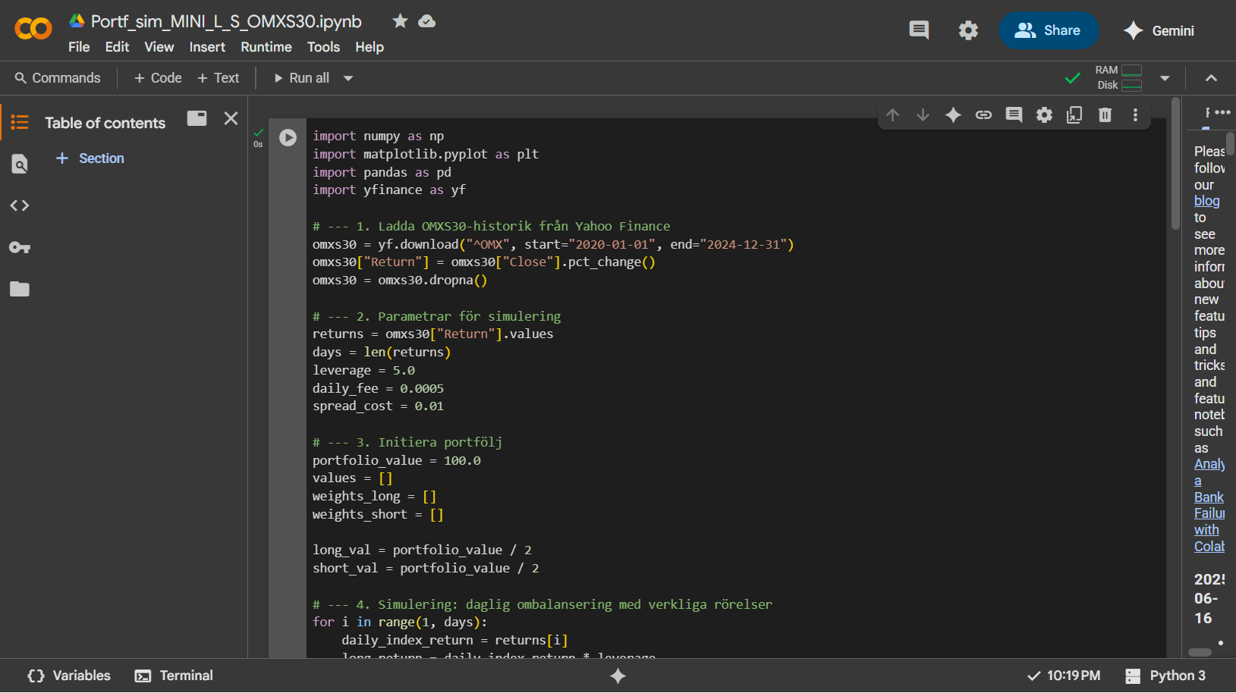
Task: Open the RAM and Disk resource indicator
Action: 1118,77
